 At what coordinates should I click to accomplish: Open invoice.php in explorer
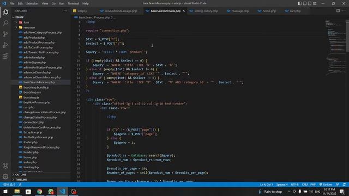31,167
